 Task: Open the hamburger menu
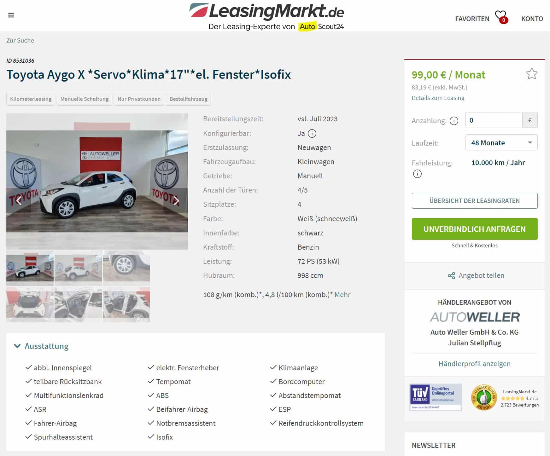coord(11,15)
